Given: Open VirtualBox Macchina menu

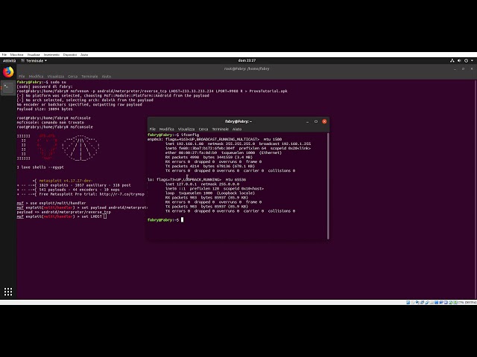Looking at the screenshot, I should 16,54.
